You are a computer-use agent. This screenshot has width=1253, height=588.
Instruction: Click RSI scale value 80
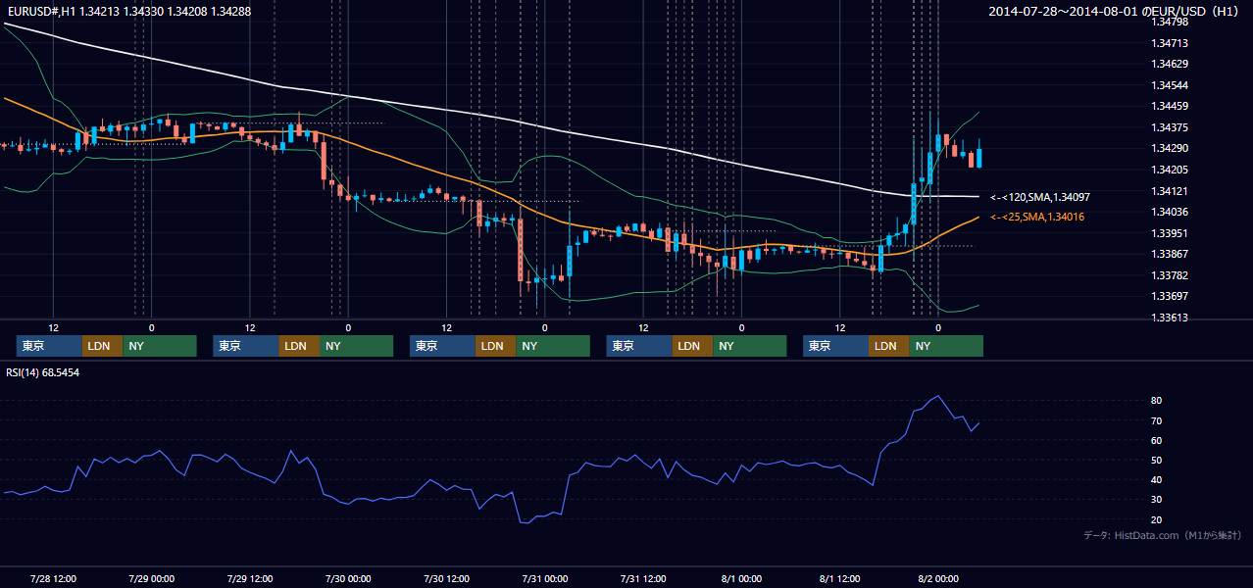1156,401
